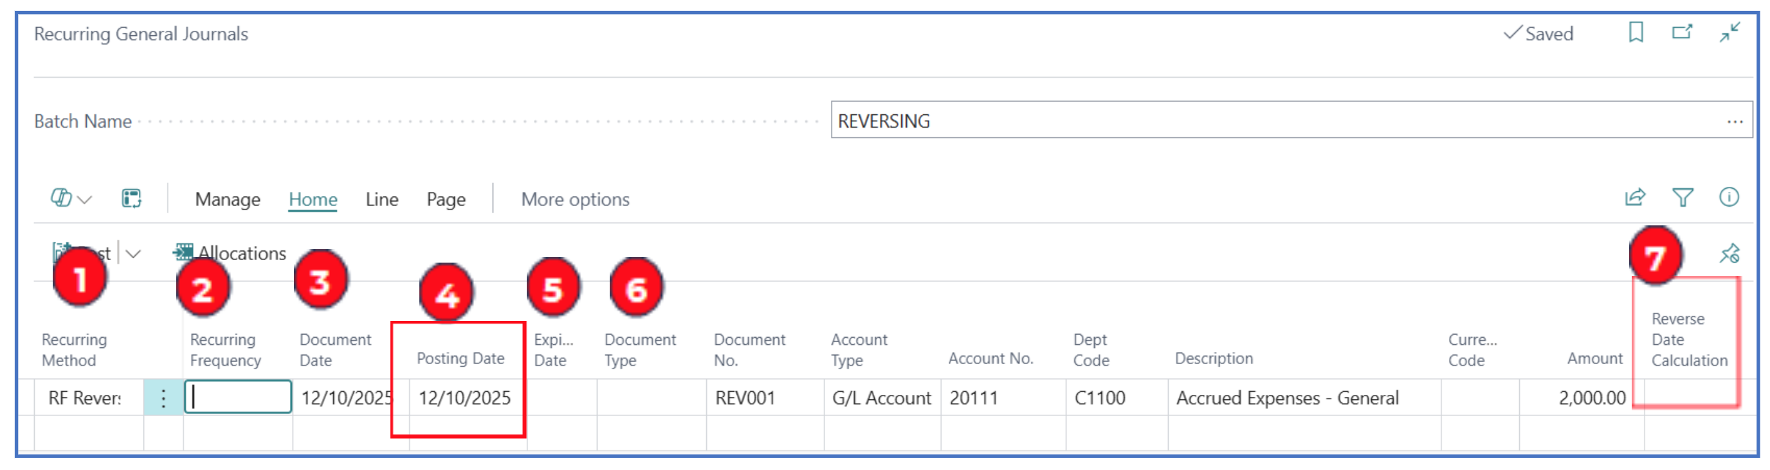Click the Reverse Date Calculation column header
Image resolution: width=1770 pixels, height=470 pixels.
coord(1688,340)
